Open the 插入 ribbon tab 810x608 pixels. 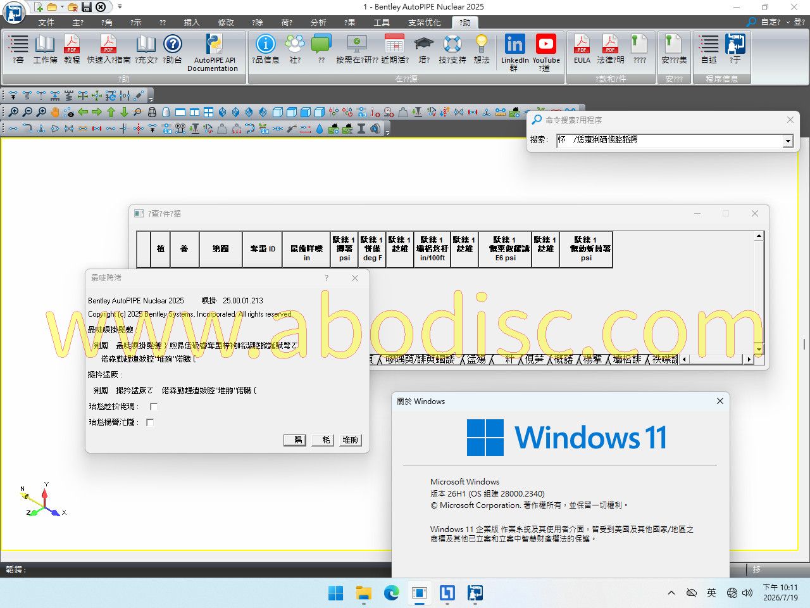coord(191,22)
